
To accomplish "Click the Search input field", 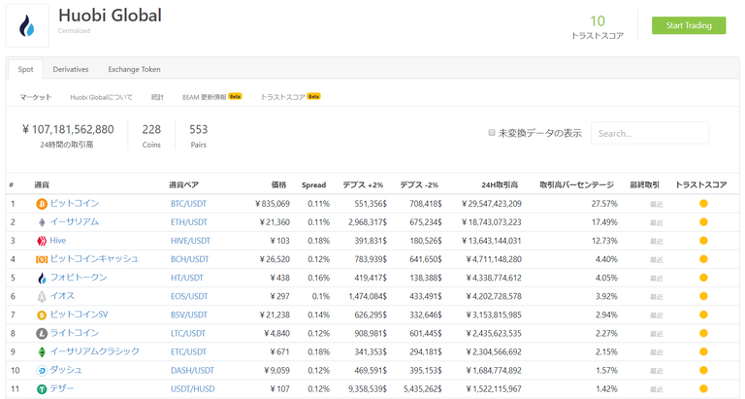I will coord(650,133).
